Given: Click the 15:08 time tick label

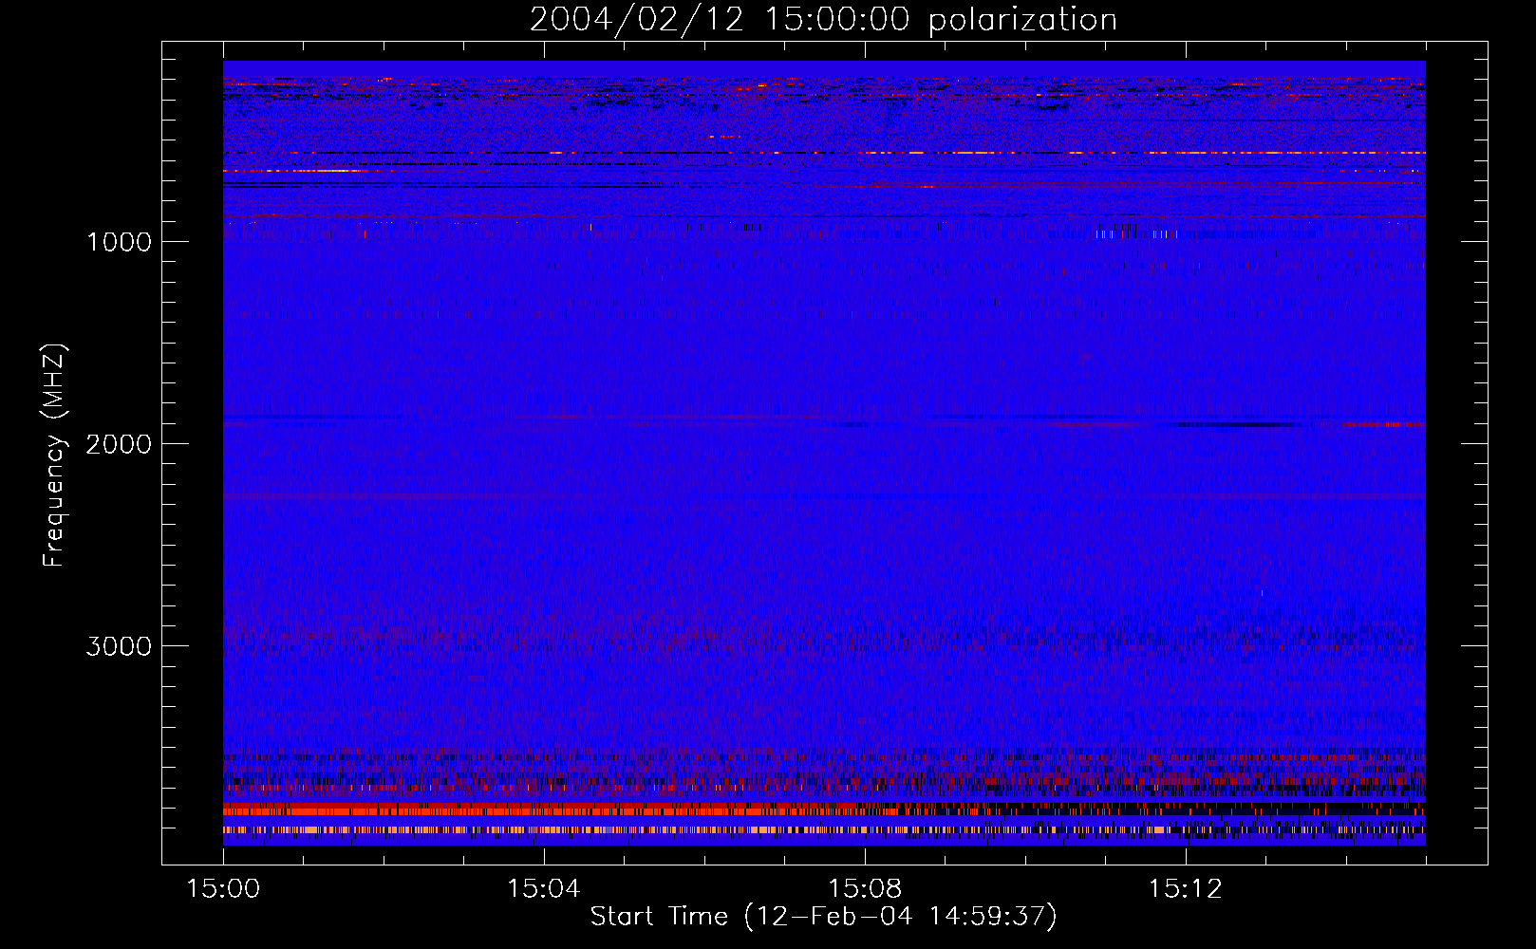Looking at the screenshot, I should tap(865, 889).
